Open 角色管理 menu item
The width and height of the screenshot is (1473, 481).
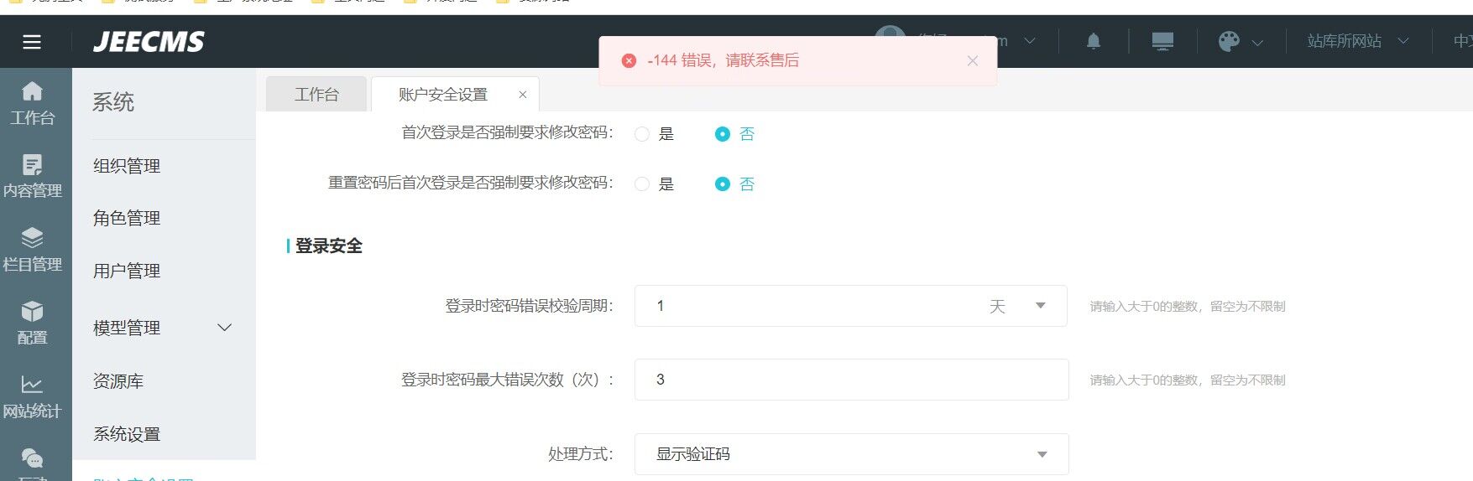(x=127, y=218)
